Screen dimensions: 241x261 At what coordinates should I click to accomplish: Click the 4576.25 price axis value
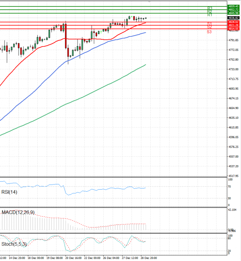coord(233,147)
